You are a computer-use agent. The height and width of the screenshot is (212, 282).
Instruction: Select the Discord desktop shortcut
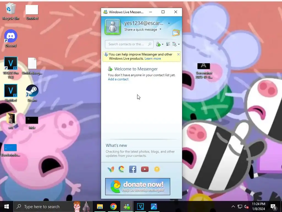[x=11, y=38]
